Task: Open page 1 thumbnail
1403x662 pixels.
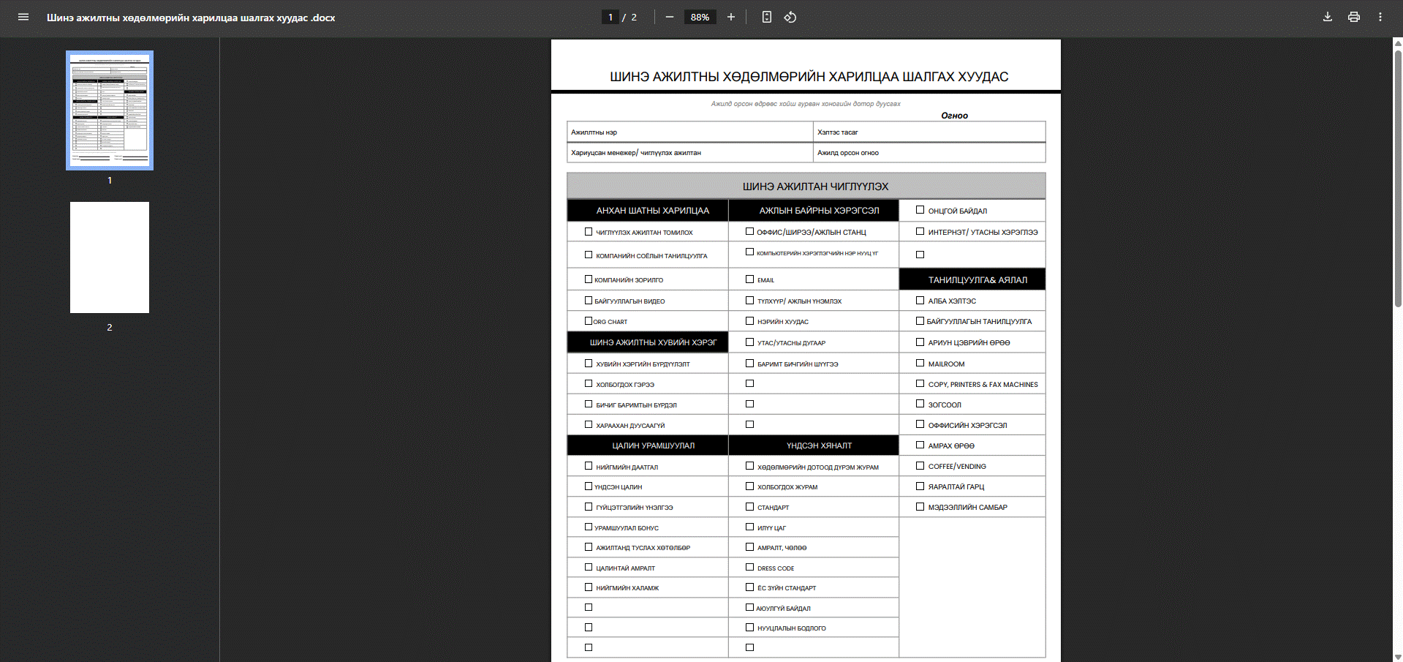Action: tap(110, 110)
